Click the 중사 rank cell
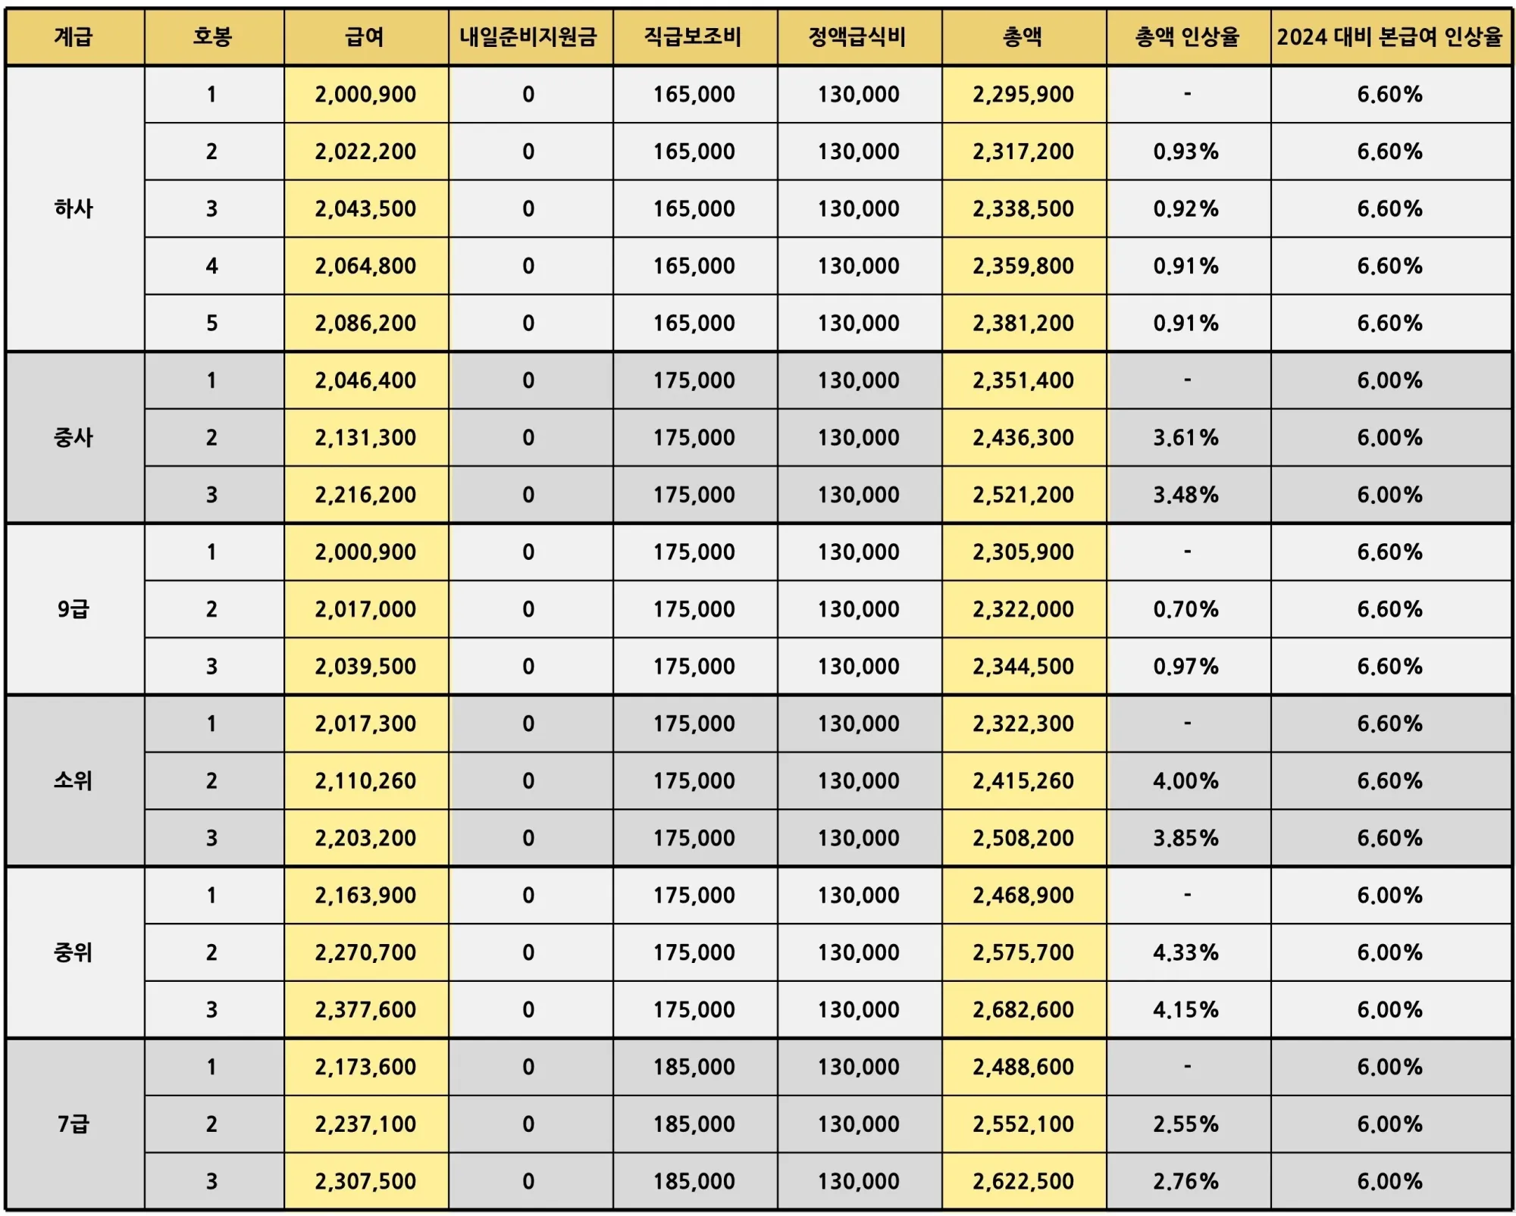This screenshot has height=1216, width=1516. 74,437
